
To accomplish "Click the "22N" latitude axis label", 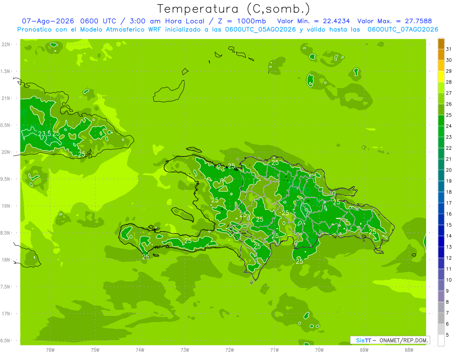I will click(x=5, y=44).
